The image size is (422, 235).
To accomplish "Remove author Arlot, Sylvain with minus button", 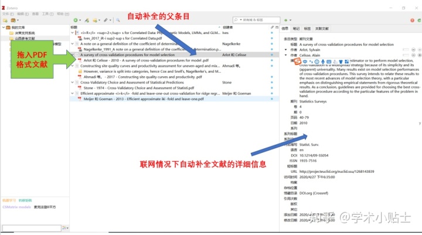I will [x=413, y=50].
